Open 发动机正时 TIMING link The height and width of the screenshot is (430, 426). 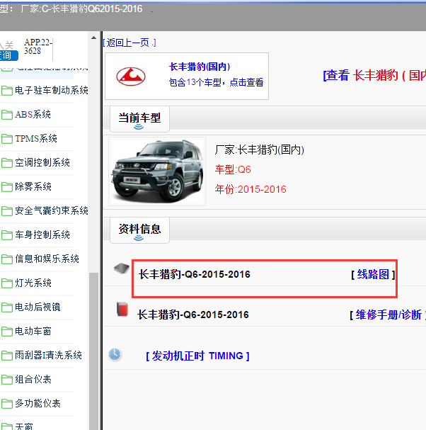click(197, 356)
